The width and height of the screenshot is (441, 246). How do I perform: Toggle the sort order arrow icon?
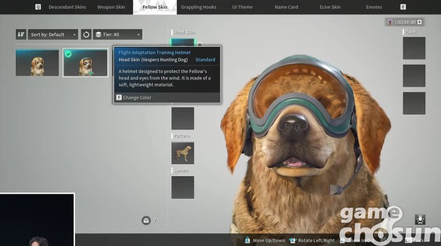[x=21, y=34]
